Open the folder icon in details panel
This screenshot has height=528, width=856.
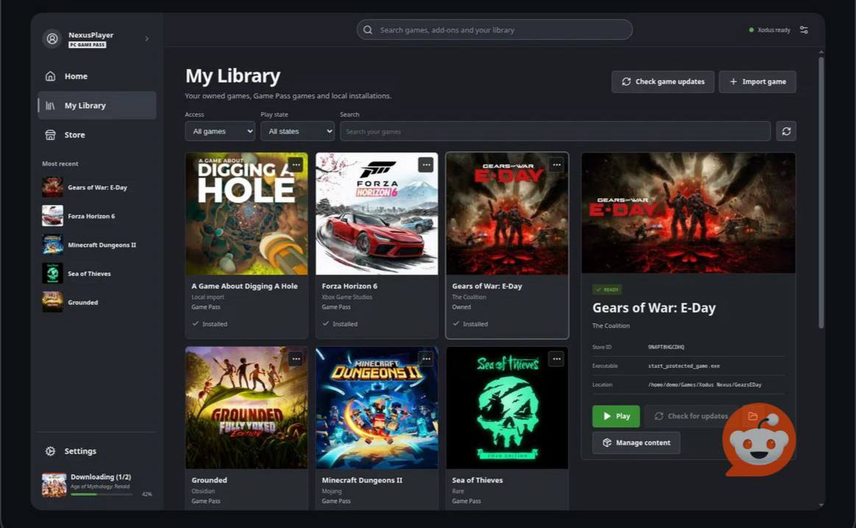(x=753, y=416)
